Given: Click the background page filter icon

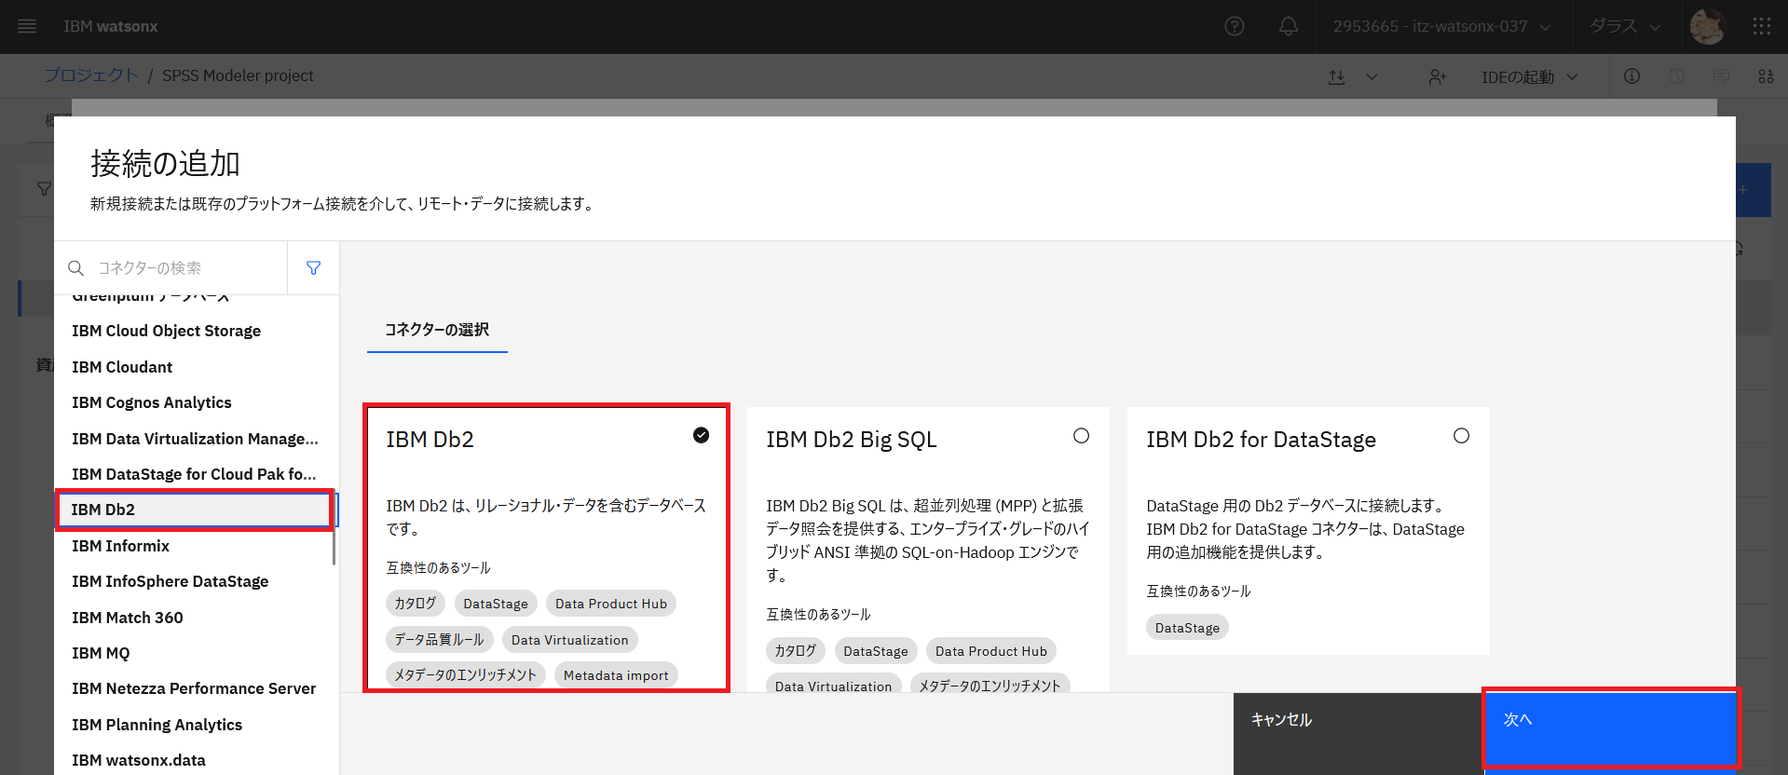Looking at the screenshot, I should 44,189.
